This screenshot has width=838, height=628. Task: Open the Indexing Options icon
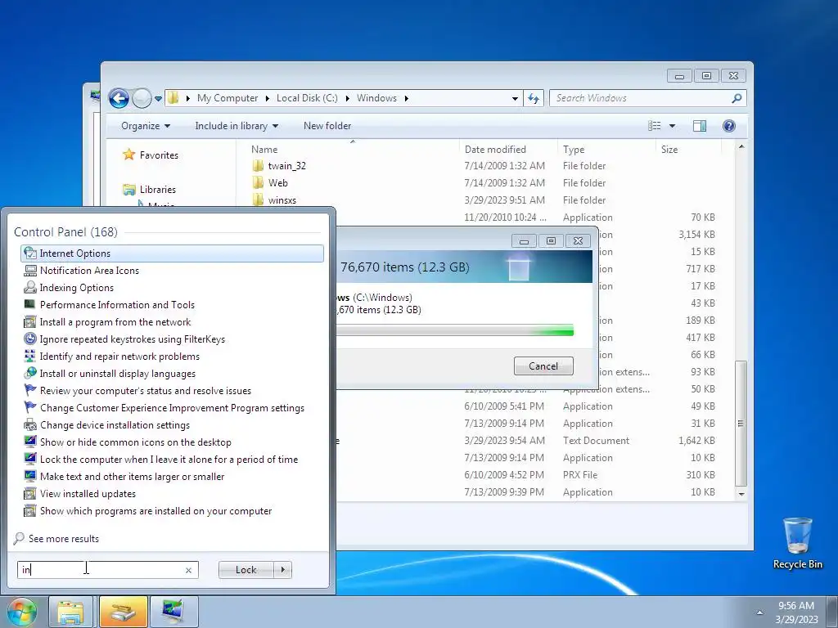click(x=30, y=287)
